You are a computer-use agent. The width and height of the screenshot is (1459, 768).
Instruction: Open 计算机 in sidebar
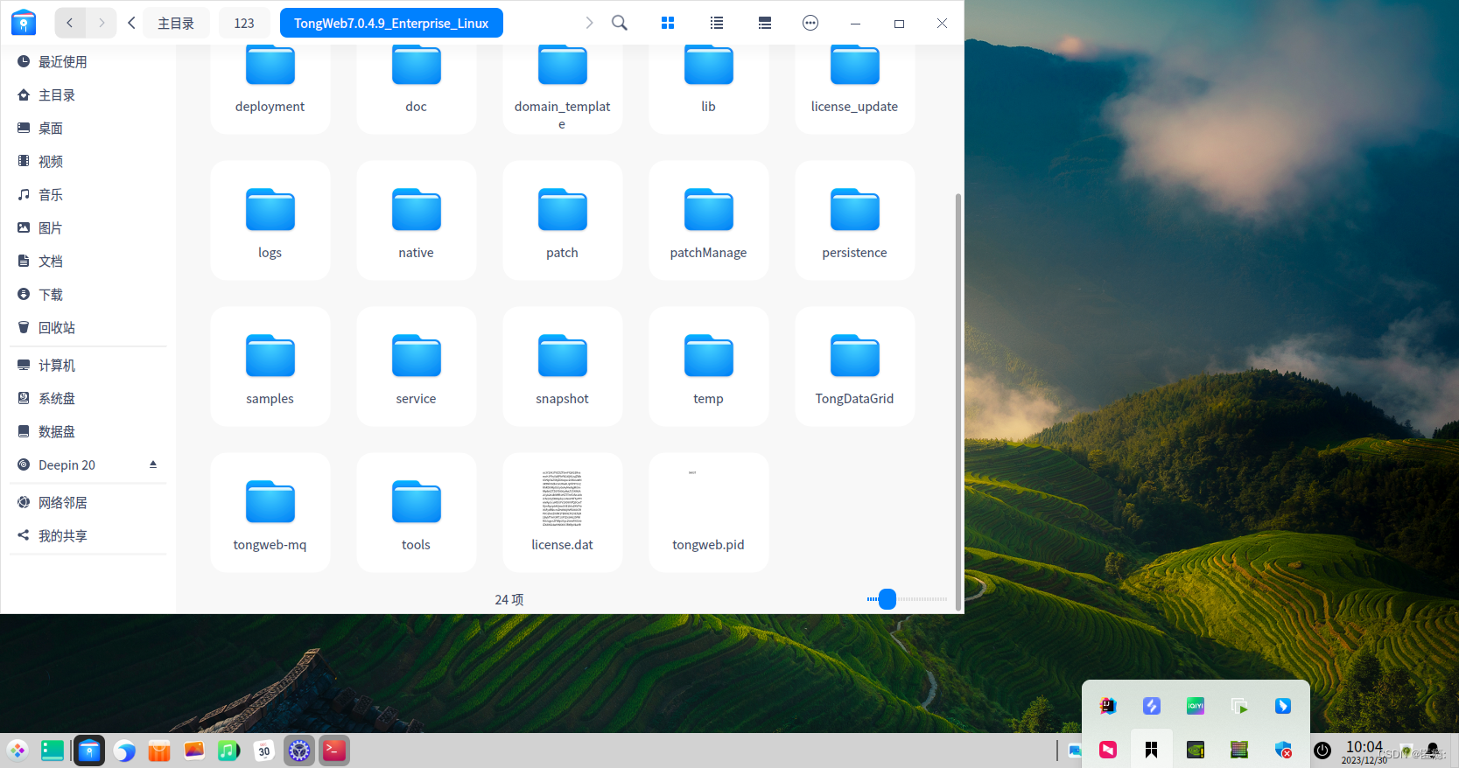click(88, 365)
